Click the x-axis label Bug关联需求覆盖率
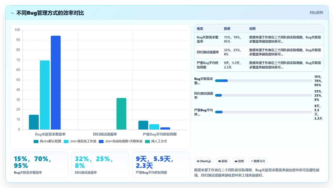334x188 pixels. pyautogui.click(x=50, y=134)
